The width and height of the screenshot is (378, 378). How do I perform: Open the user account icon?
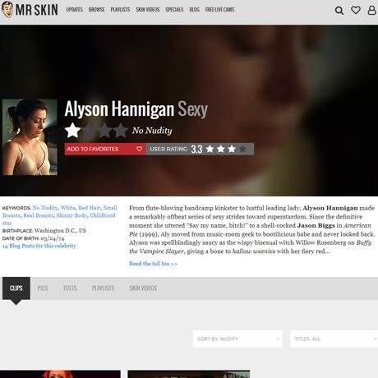pos(371,10)
